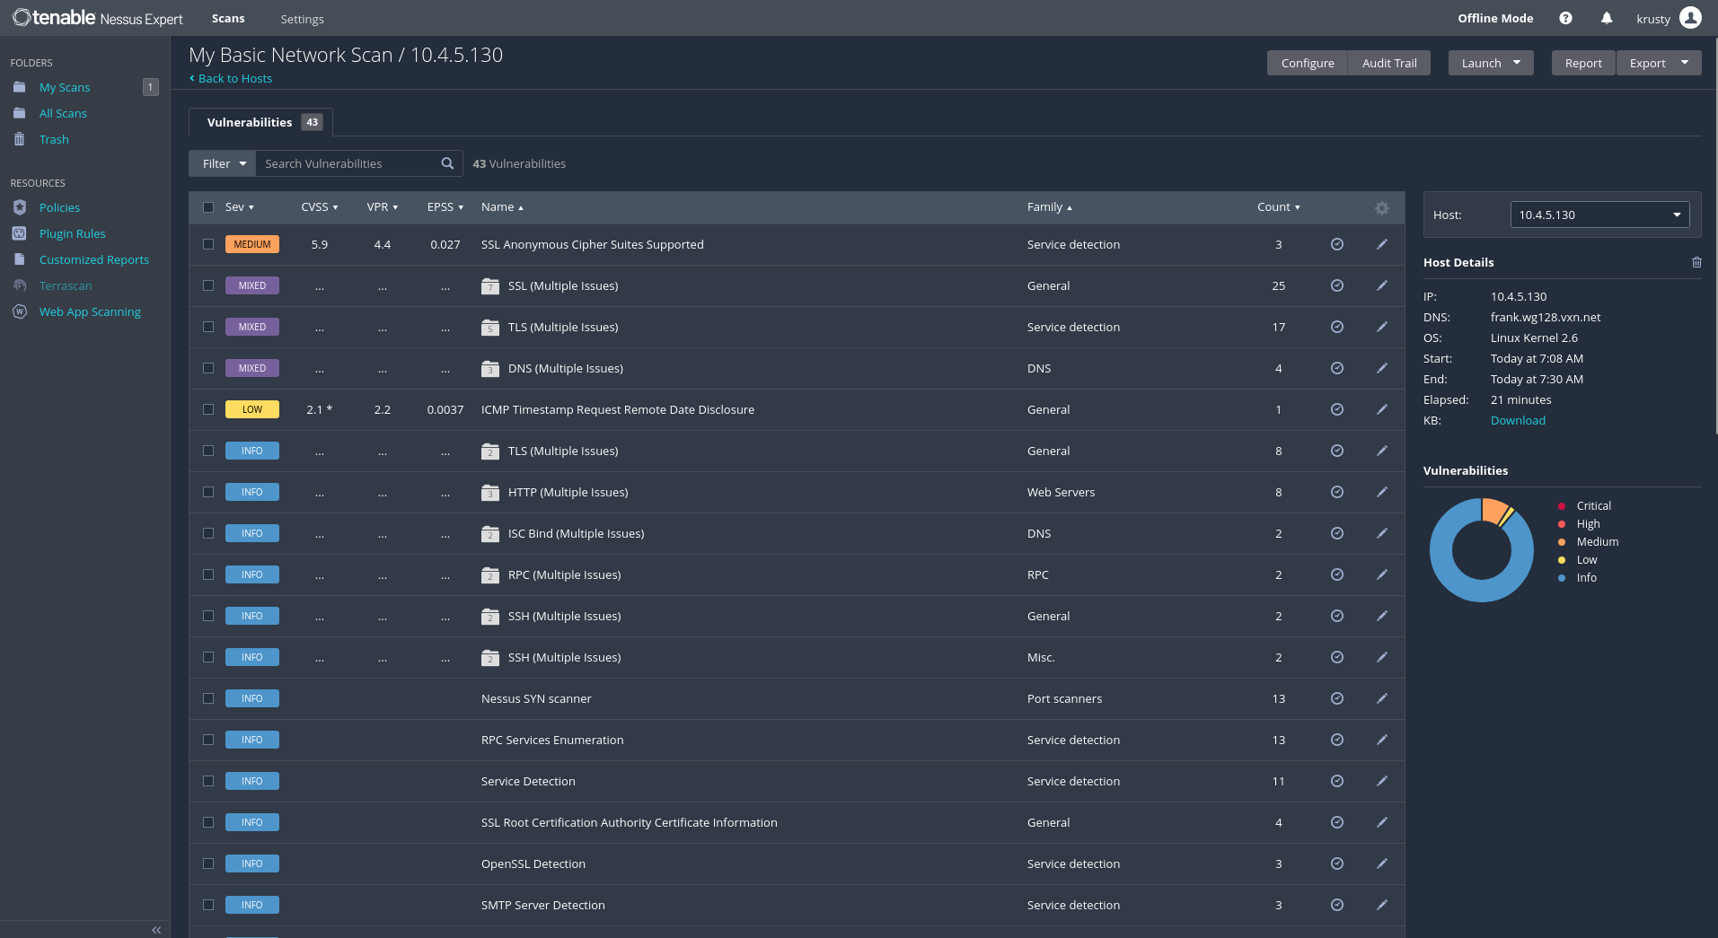The height and width of the screenshot is (938, 1718).
Task: Edit the Nessus SYN scanner row pencil
Action: (1382, 698)
